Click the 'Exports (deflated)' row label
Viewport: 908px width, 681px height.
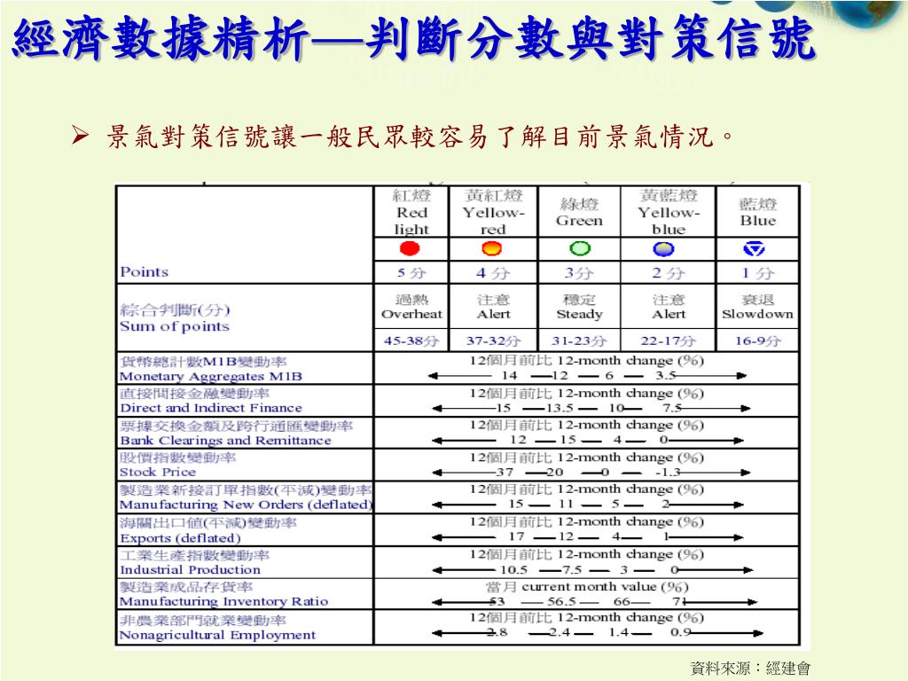tap(180, 538)
